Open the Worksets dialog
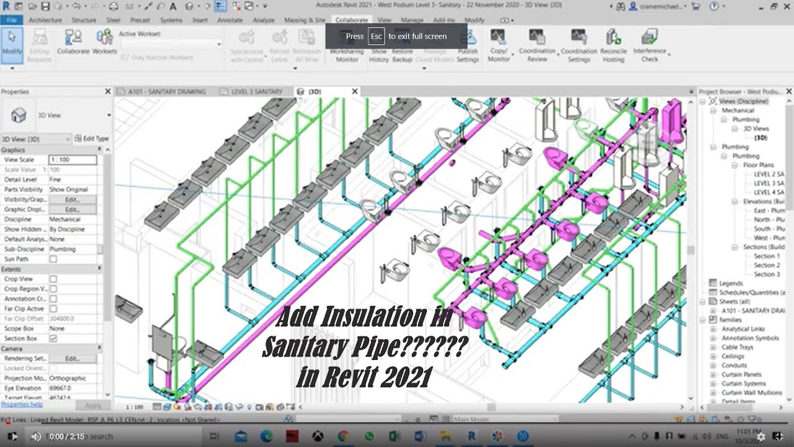 point(105,43)
